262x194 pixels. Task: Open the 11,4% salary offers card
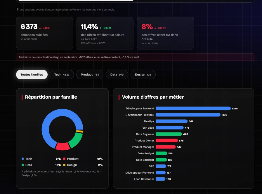[x=105, y=33]
